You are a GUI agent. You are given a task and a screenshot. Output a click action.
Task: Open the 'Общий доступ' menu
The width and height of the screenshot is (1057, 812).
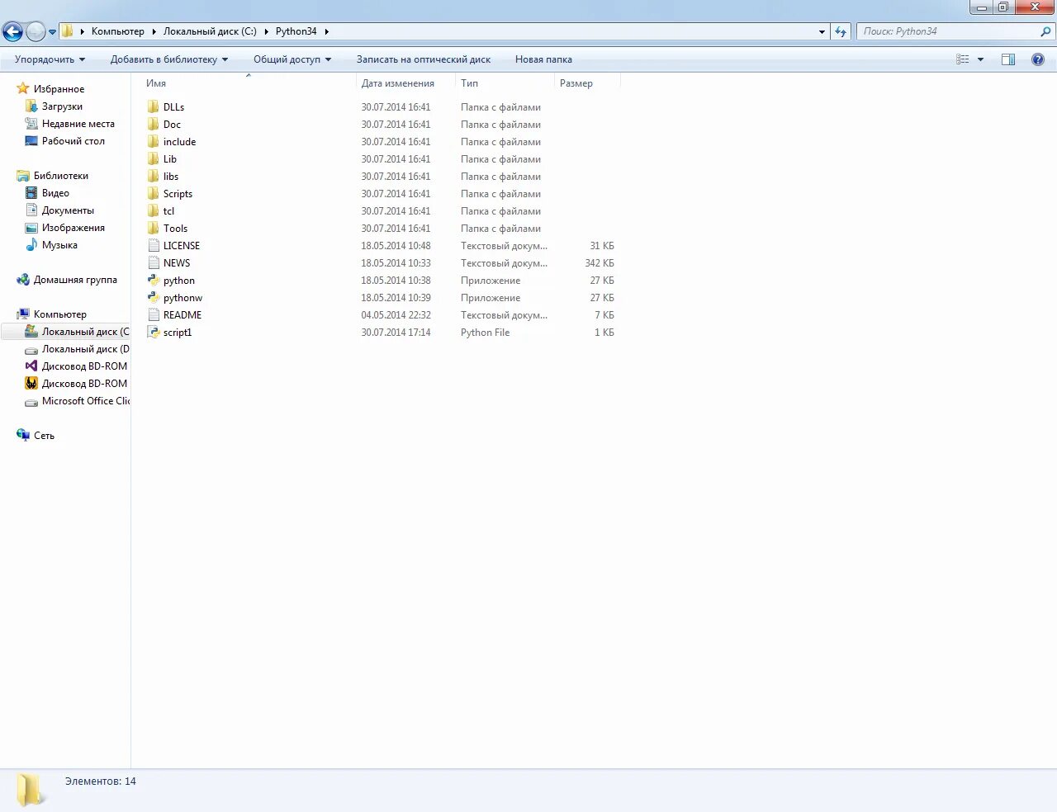point(292,59)
